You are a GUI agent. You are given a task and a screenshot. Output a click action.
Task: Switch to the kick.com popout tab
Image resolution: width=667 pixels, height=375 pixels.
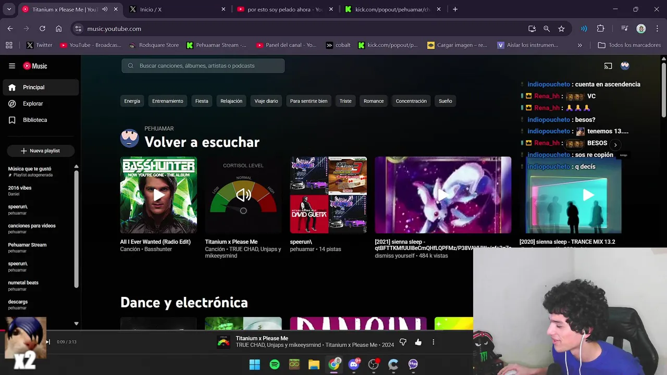392,9
